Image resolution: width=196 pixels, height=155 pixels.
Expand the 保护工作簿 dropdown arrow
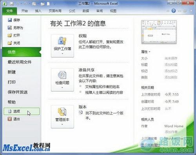pyautogui.click(x=62, y=54)
